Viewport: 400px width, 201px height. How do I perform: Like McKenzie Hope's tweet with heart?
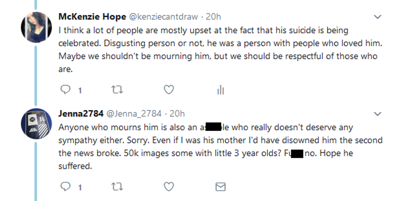(x=169, y=90)
